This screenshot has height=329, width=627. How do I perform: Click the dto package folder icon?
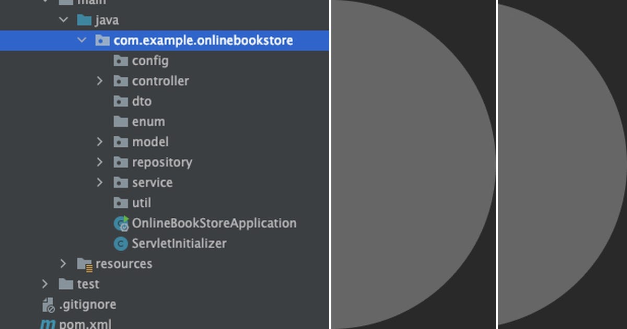pyautogui.click(x=120, y=101)
